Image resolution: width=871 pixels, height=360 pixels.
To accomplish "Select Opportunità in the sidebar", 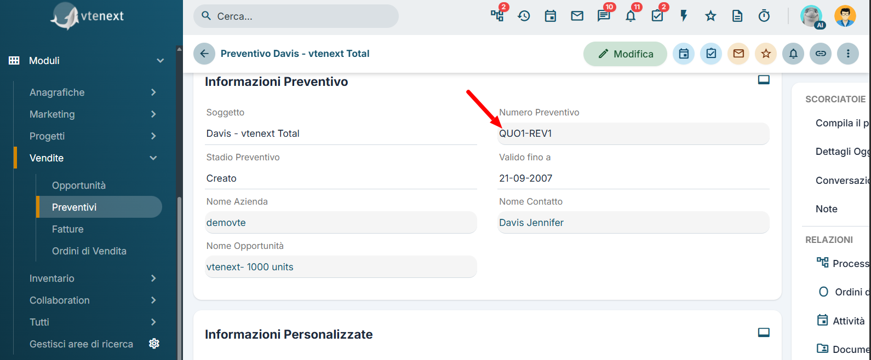I will point(79,185).
